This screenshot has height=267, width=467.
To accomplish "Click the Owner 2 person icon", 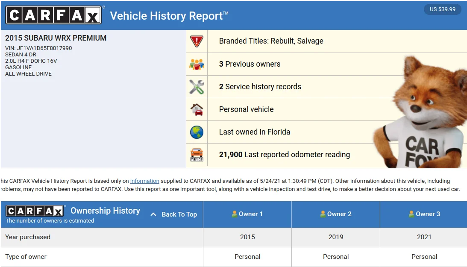I will coord(323,214).
